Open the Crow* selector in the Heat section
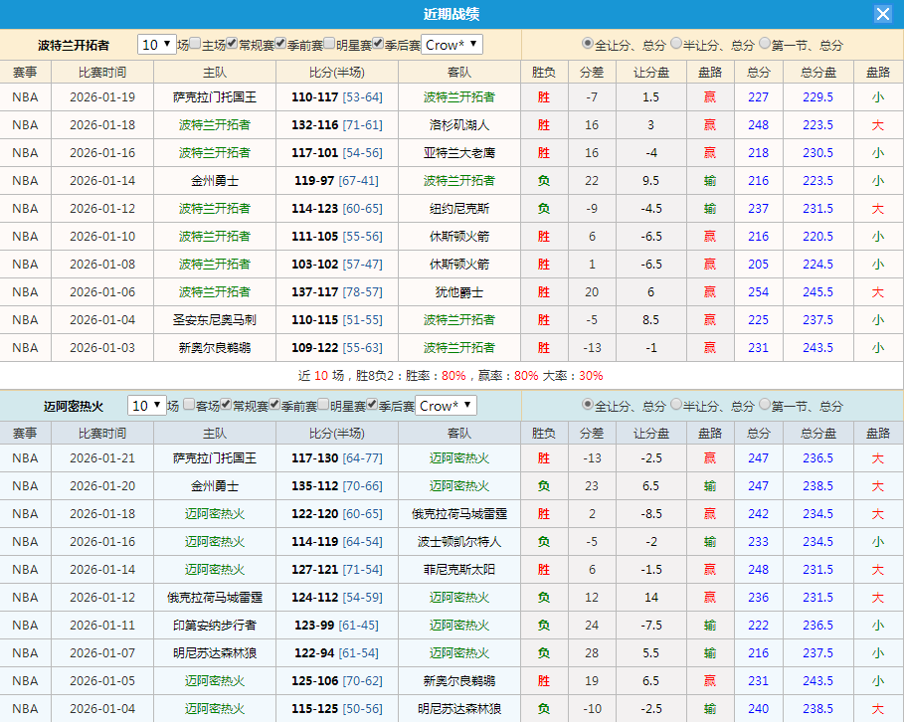904x722 pixels. [448, 405]
